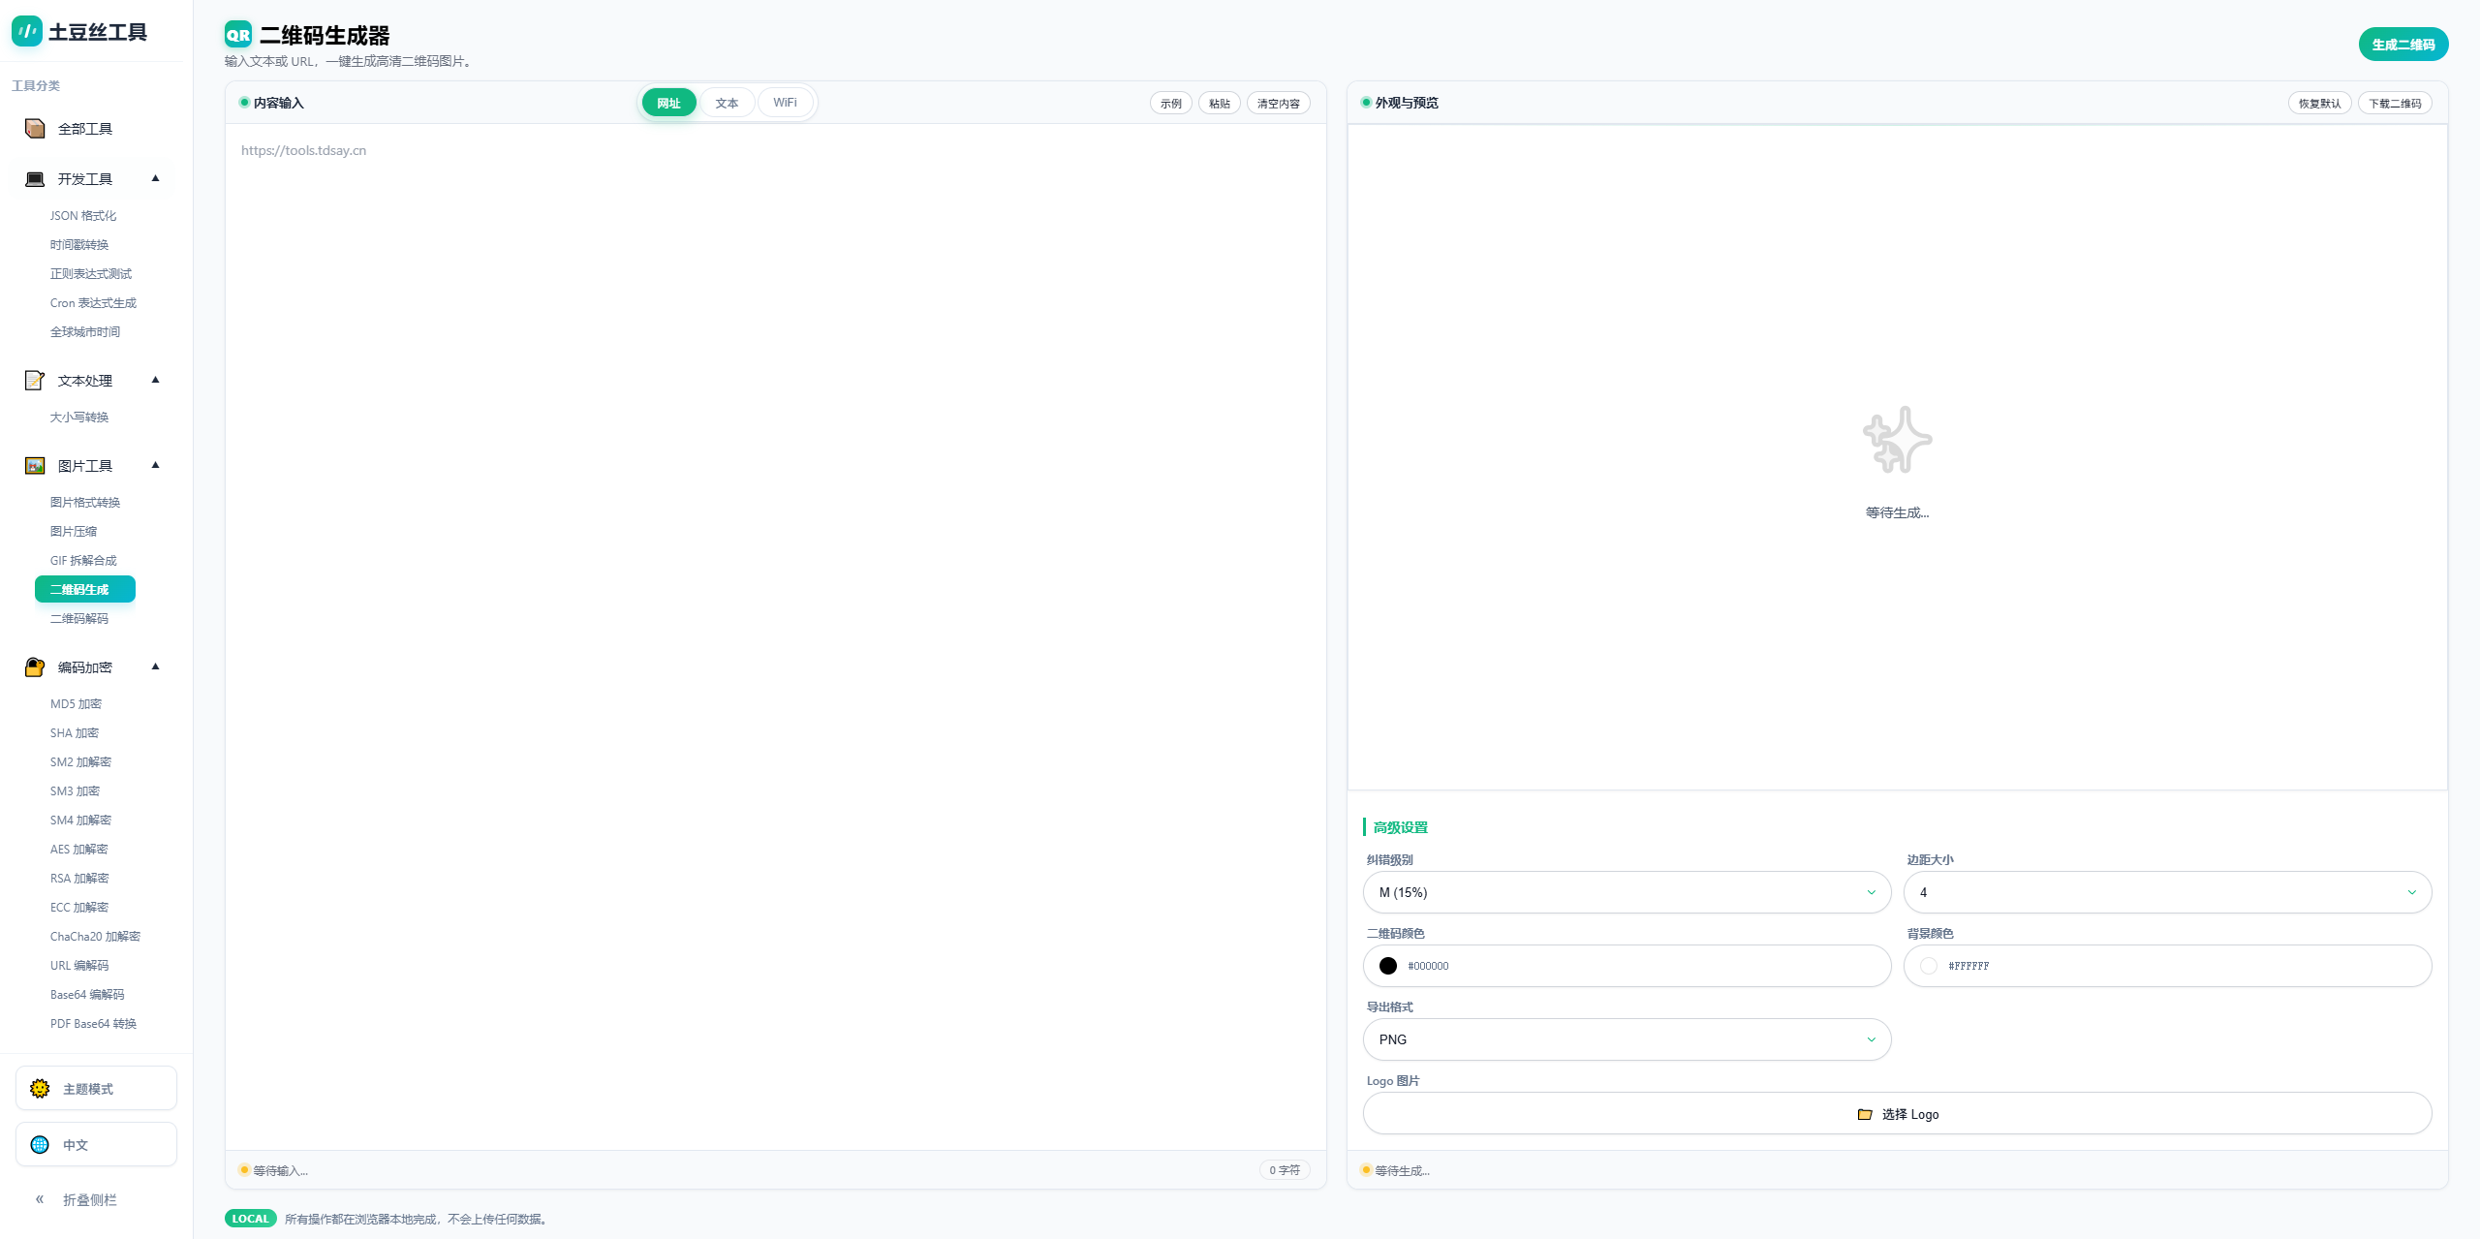Screen dimensions: 2480x1239
Task: Switch input mode to 文本
Action: click(727, 103)
